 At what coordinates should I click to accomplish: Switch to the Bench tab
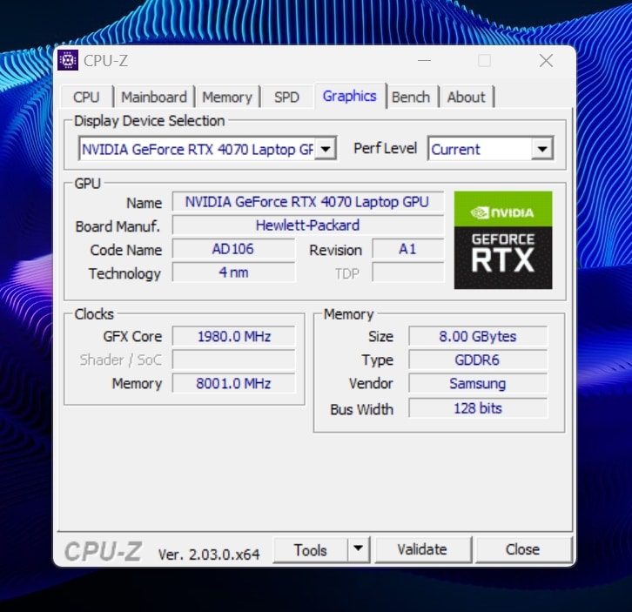pos(411,97)
